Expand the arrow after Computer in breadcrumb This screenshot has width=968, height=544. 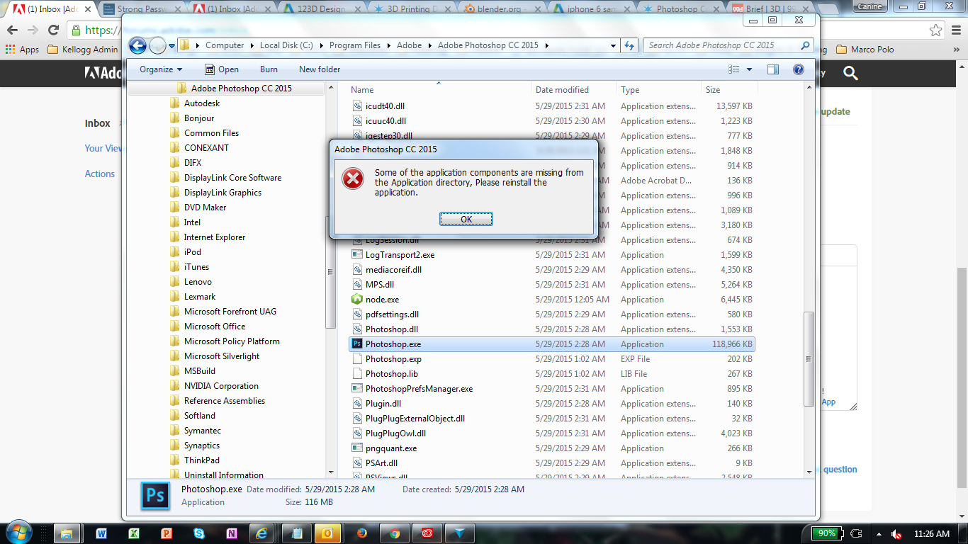pos(251,45)
